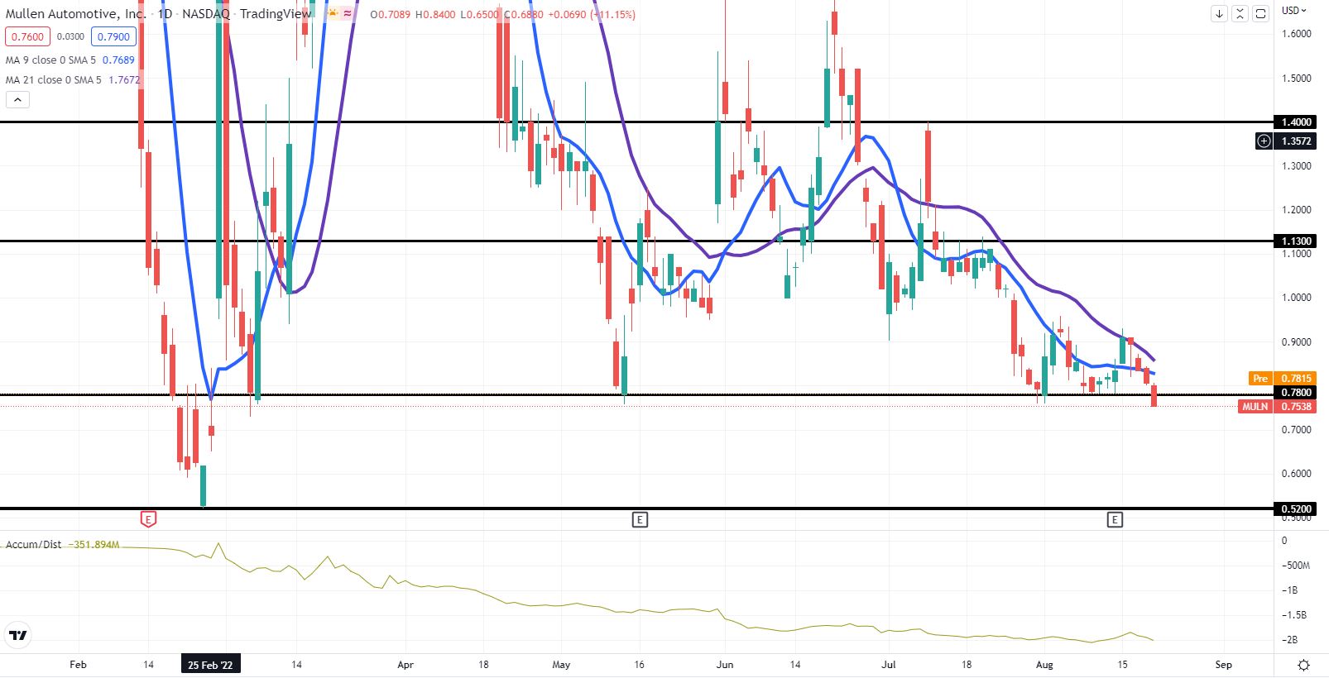Select the Accum/Dist indicator legend
This screenshot has width=1329, height=678.
pyautogui.click(x=33, y=544)
